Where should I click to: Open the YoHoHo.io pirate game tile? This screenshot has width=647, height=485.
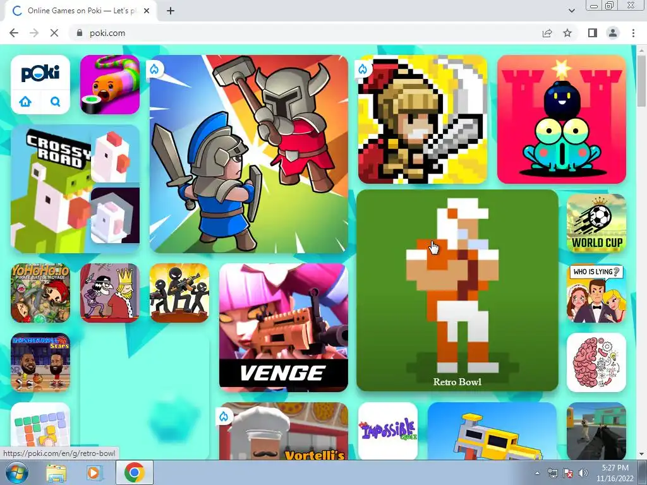coord(40,293)
